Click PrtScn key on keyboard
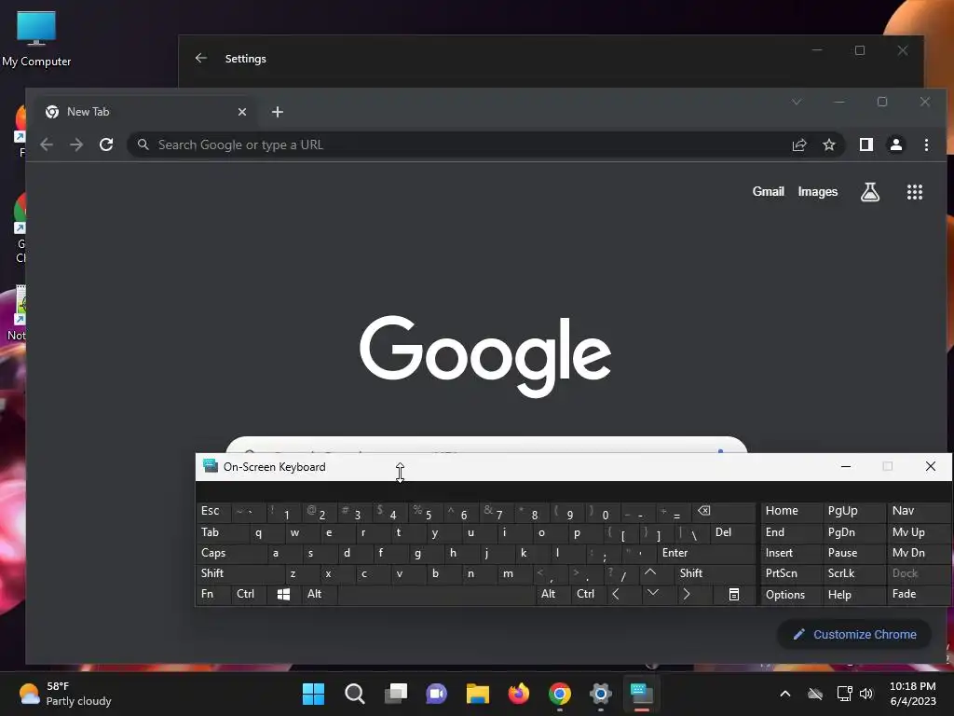Screen dimensions: 954x716 (x=791, y=573)
